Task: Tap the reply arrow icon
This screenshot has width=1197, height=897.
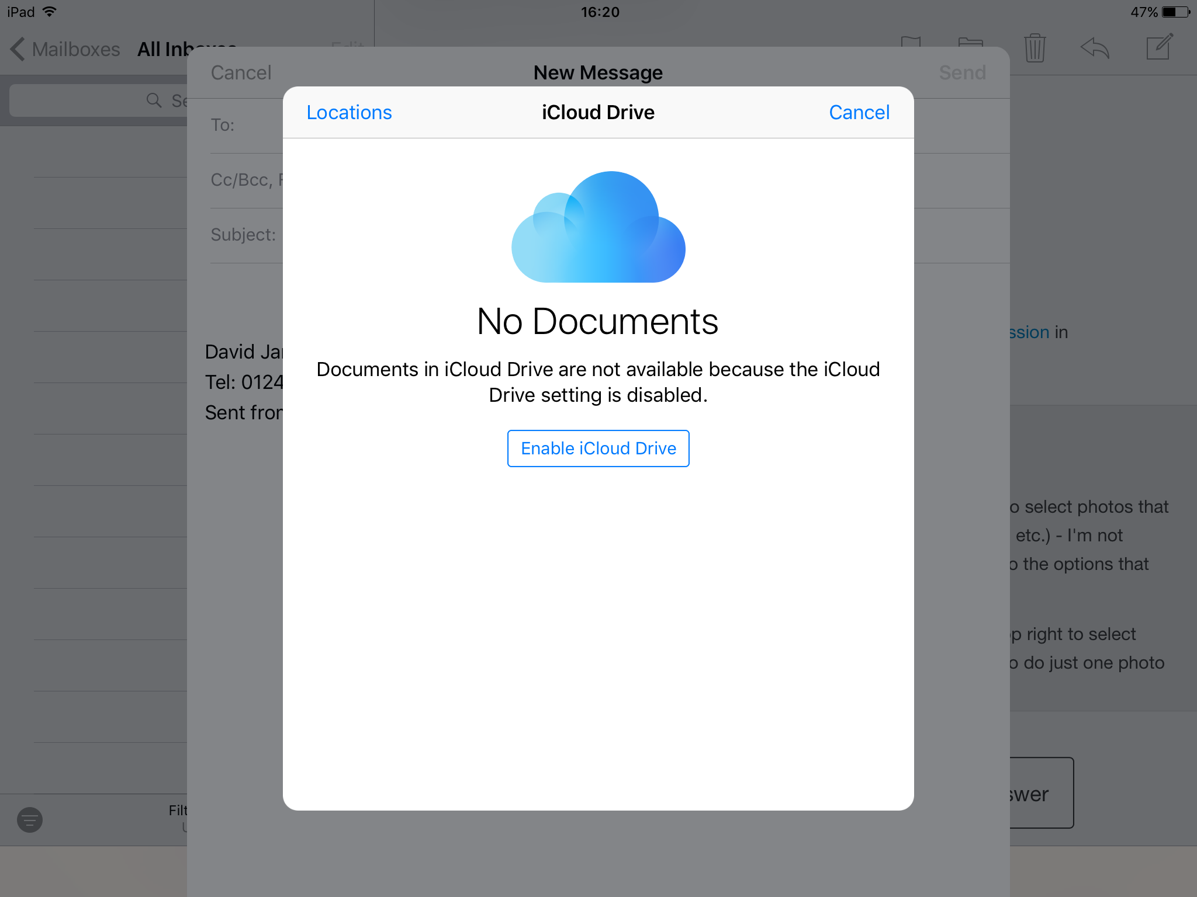Action: point(1095,48)
